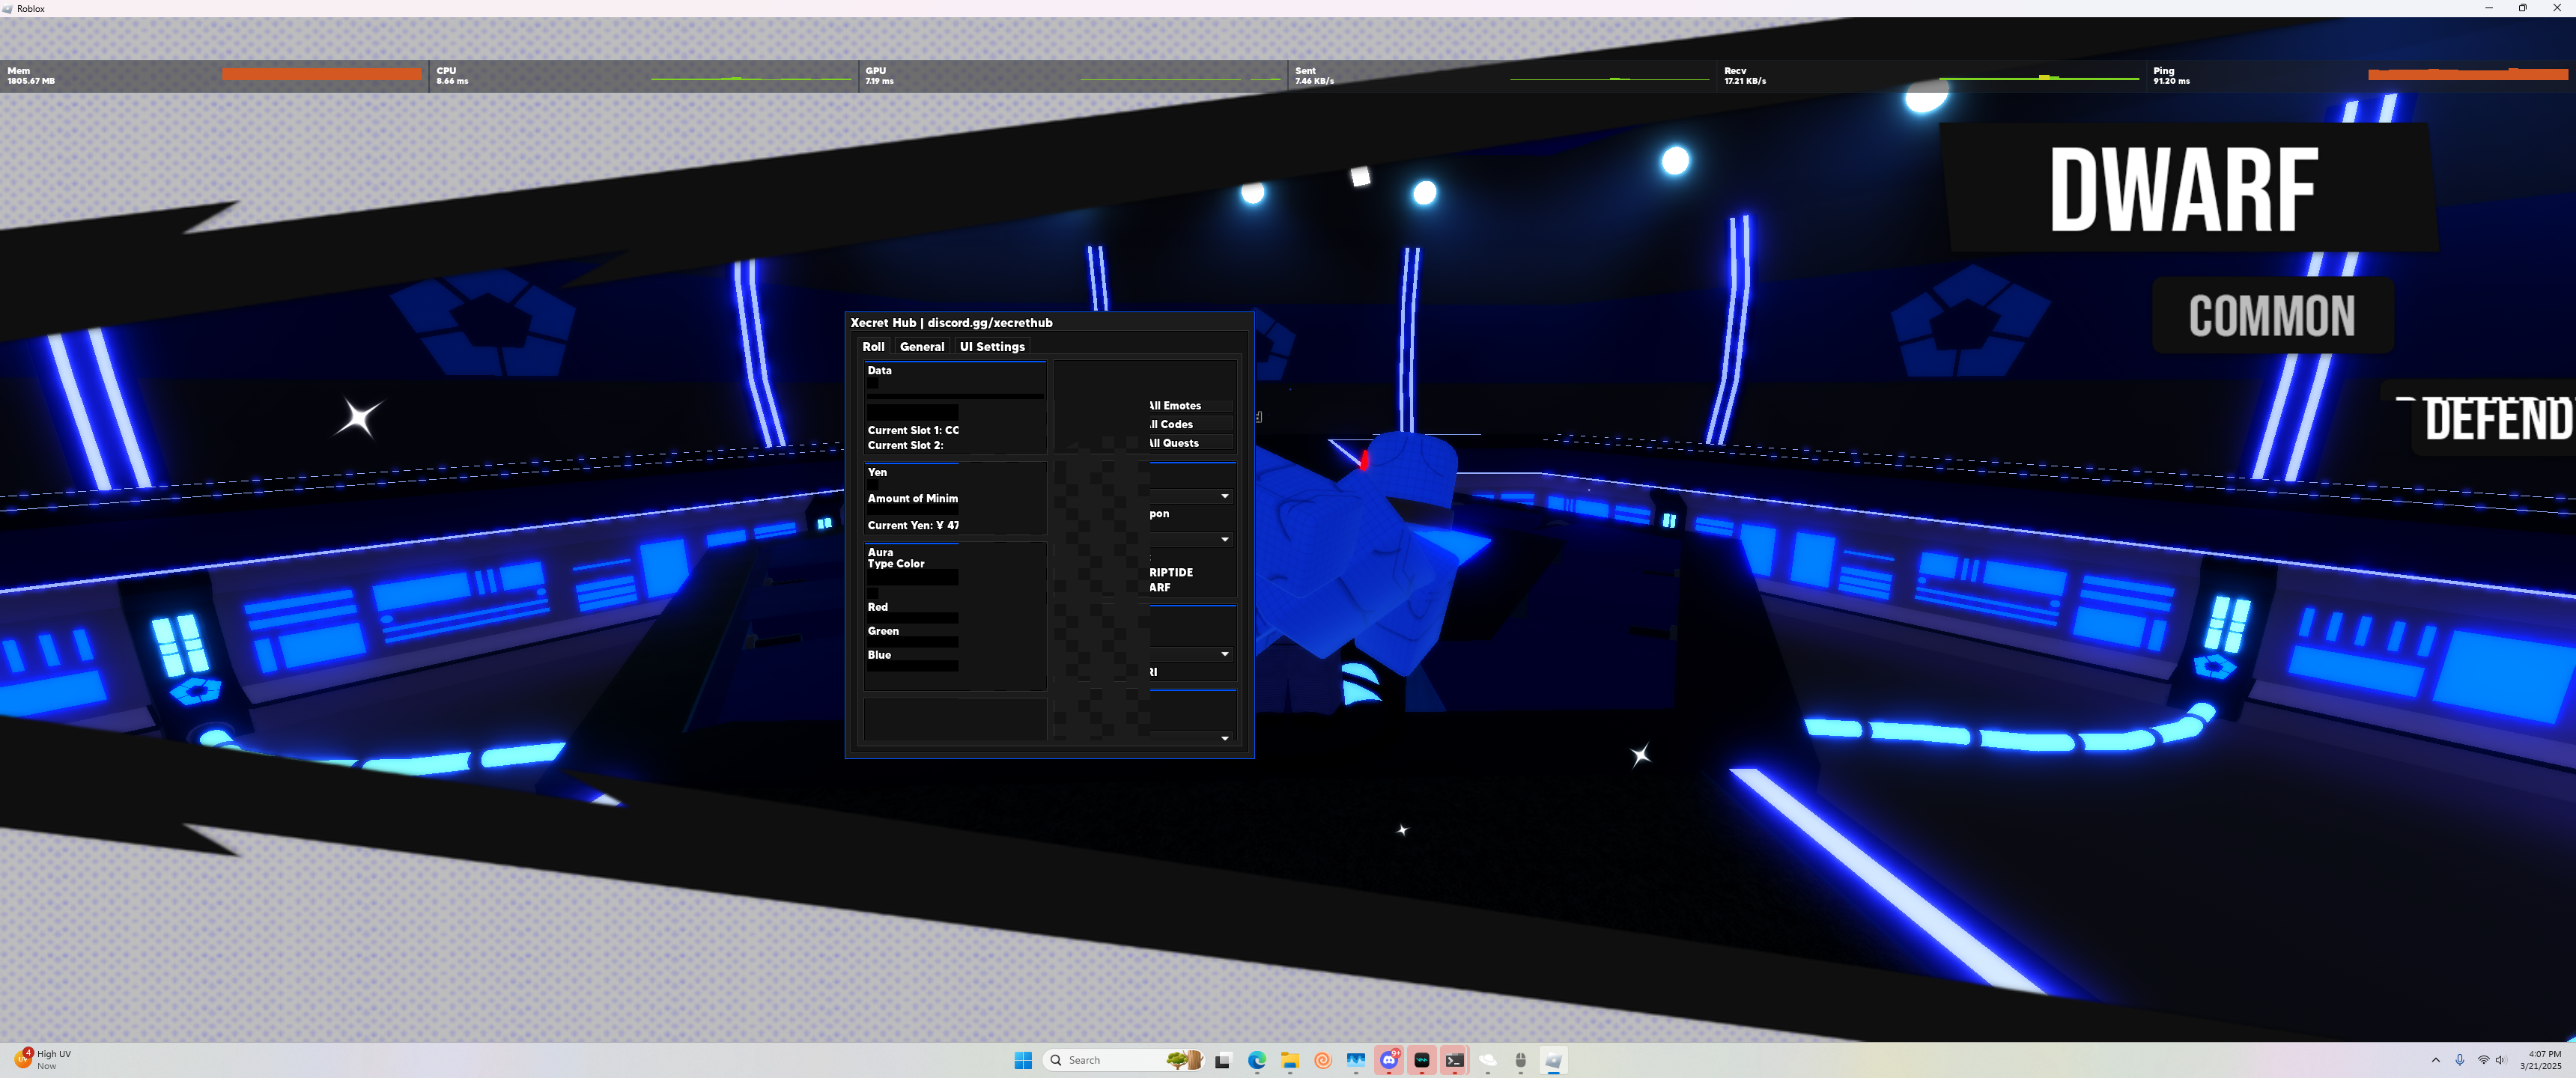Open the orange swirl app icon
Viewport: 2576px width, 1078px height.
(x=1323, y=1060)
